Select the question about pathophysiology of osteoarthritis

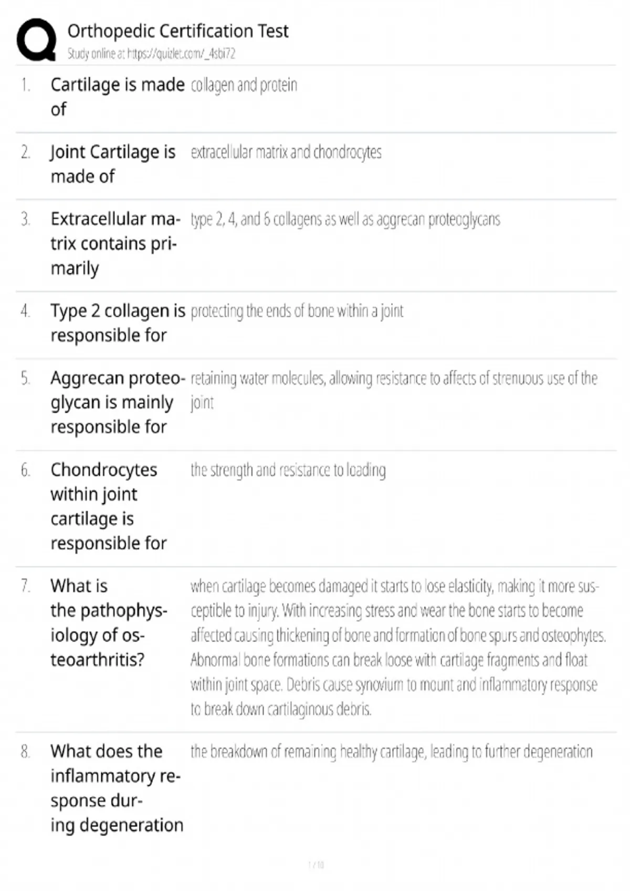(109, 622)
